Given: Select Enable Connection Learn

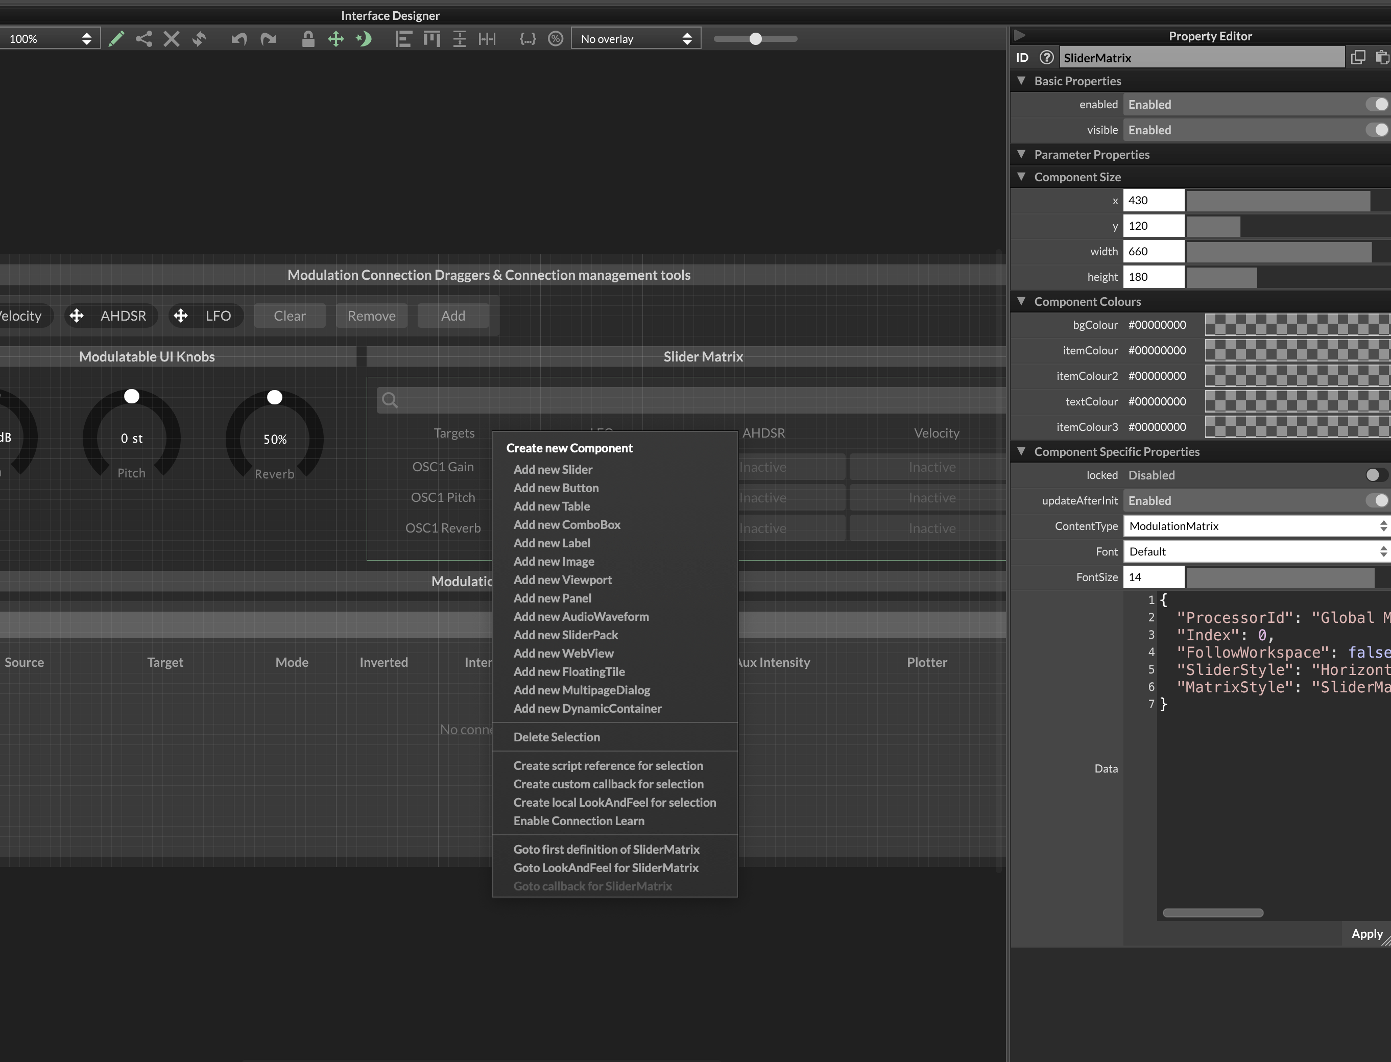Looking at the screenshot, I should pos(615,820).
